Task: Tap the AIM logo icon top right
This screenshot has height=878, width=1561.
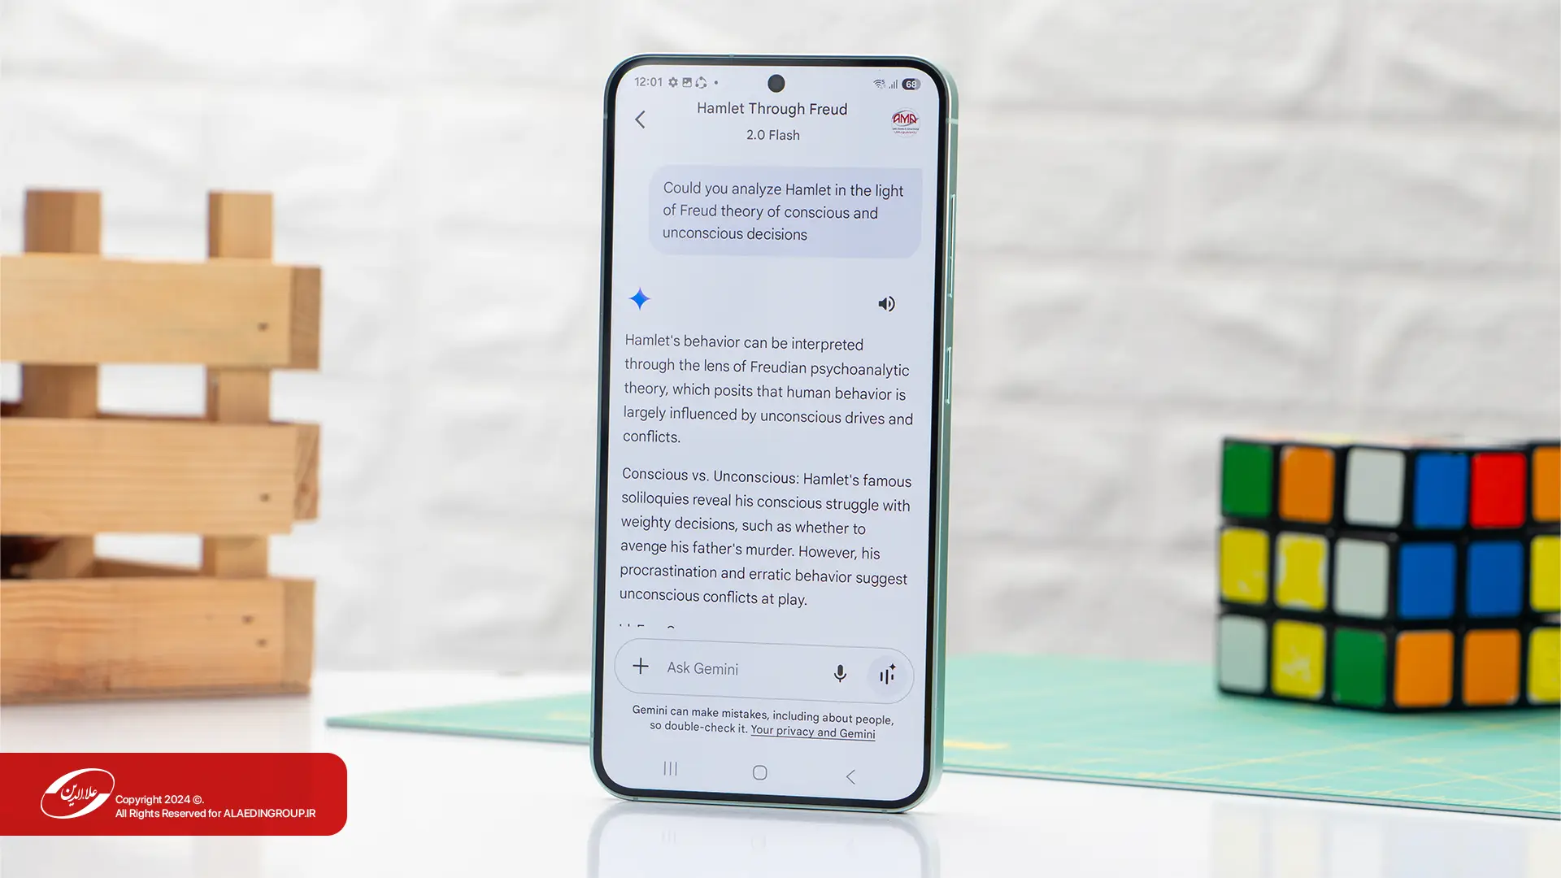Action: (902, 120)
